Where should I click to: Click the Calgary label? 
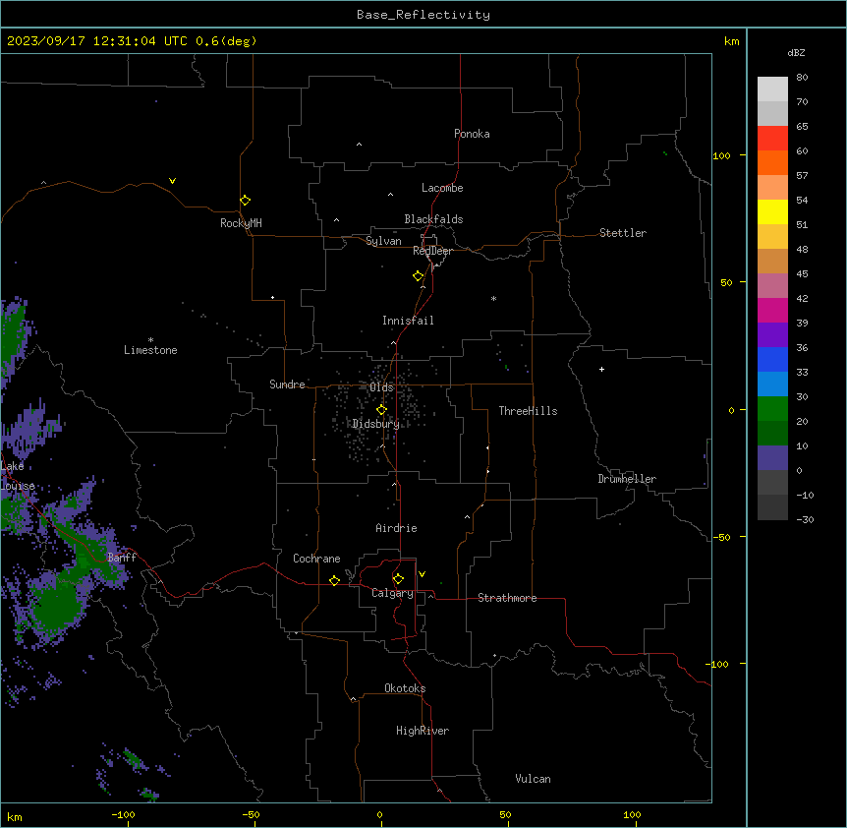click(x=393, y=593)
